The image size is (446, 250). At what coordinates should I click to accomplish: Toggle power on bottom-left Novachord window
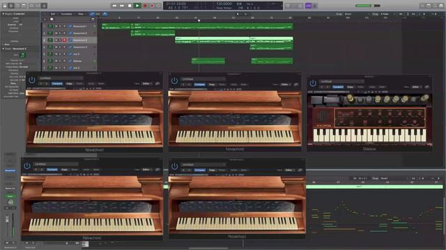point(27,165)
